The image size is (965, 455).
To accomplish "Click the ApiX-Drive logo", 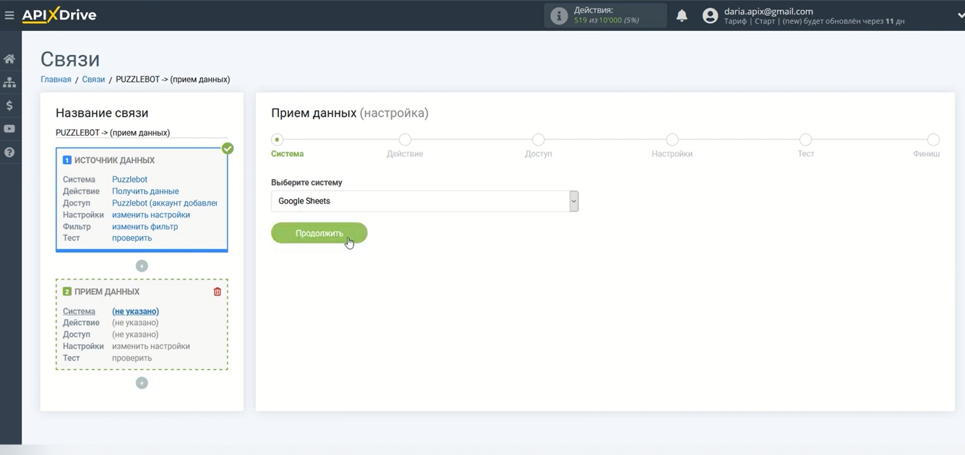I will tap(59, 15).
